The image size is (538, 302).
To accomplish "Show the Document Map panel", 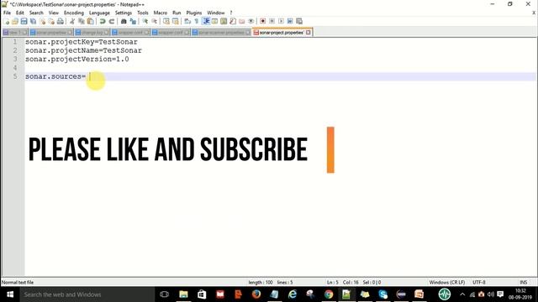I will [224, 21].
